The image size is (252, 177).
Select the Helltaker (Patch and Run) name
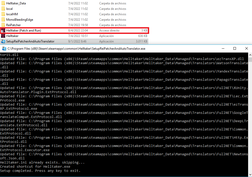point(24,31)
